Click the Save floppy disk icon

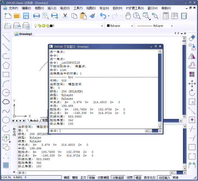[26, 16]
